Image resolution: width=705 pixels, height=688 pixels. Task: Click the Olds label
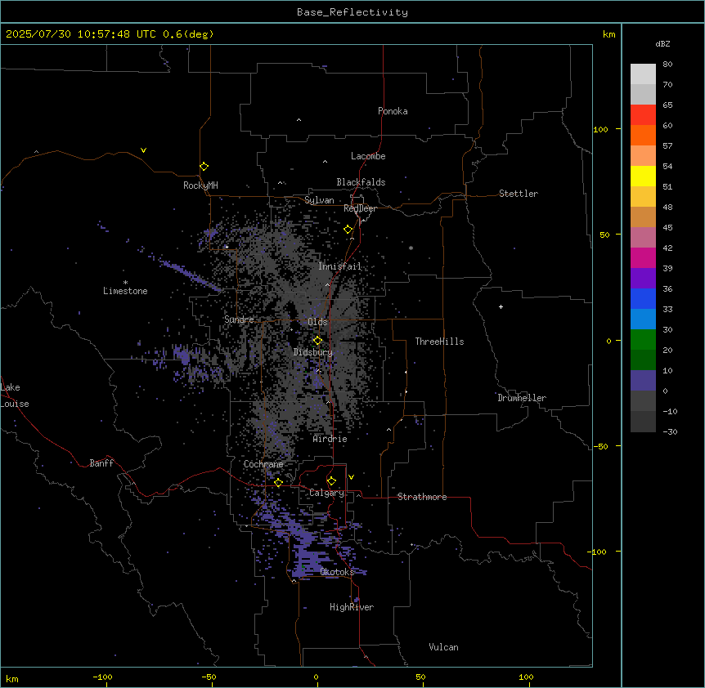317,322
